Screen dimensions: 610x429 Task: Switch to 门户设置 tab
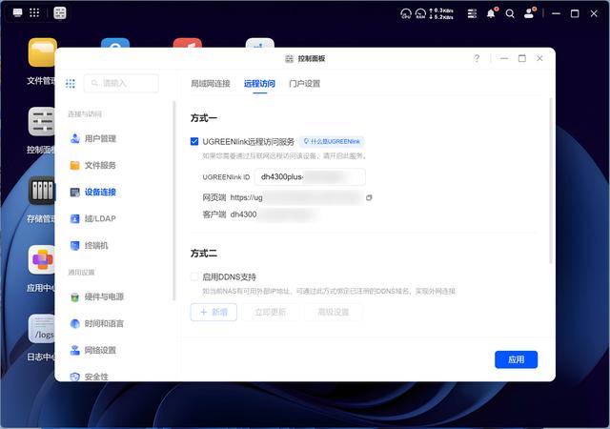click(x=305, y=83)
